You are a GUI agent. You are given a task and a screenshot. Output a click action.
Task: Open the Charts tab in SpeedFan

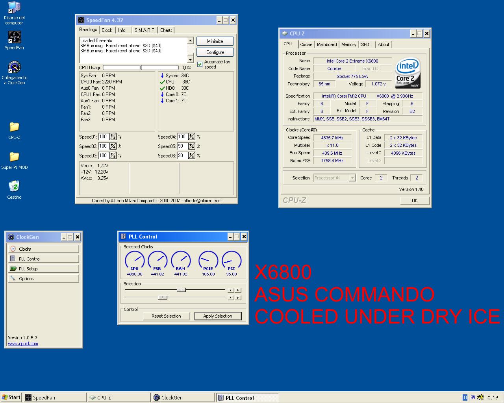pos(166,30)
